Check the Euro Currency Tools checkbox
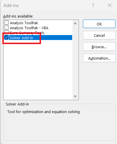 pyautogui.click(x=6, y=32)
